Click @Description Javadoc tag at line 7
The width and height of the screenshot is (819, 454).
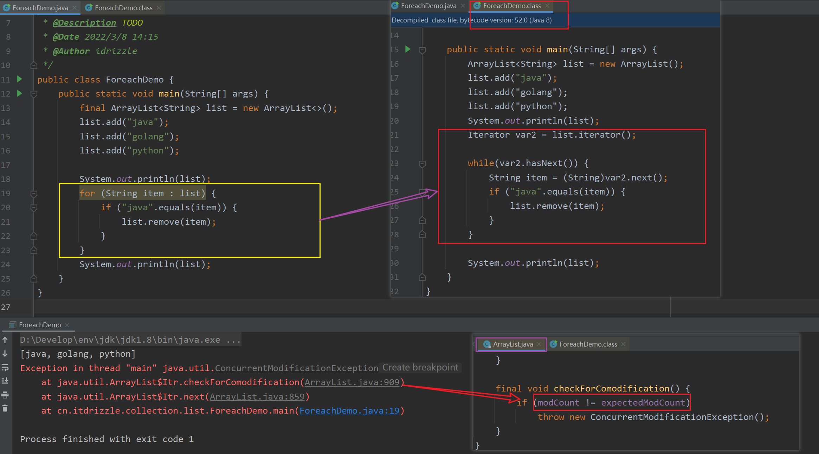tap(84, 23)
